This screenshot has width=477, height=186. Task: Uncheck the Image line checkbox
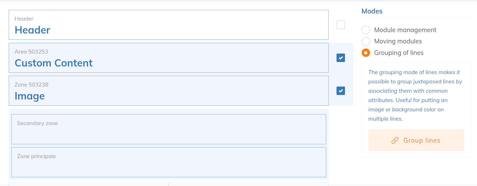point(340,91)
